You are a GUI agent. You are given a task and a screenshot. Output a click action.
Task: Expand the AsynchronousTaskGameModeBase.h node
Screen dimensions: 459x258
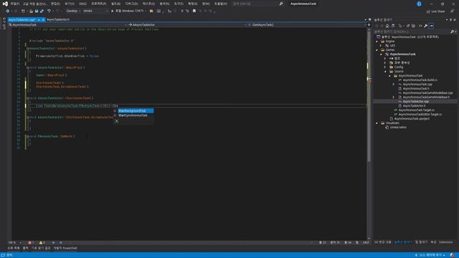pos(394,97)
